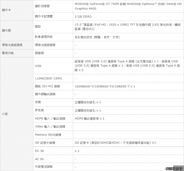Click the HDMI 輸入 / 輸出接頭 label

coord(50,119)
